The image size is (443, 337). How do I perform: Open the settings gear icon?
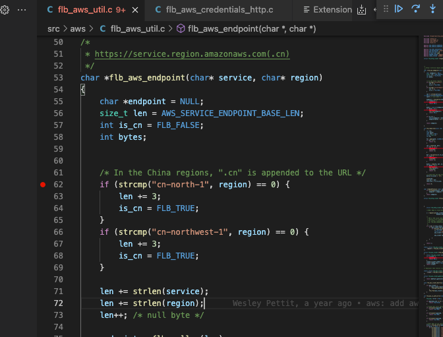5,10
